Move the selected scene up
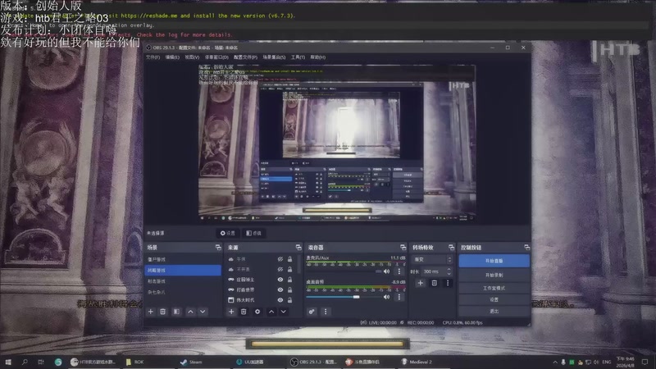This screenshot has height=369, width=656. pyautogui.click(x=190, y=312)
